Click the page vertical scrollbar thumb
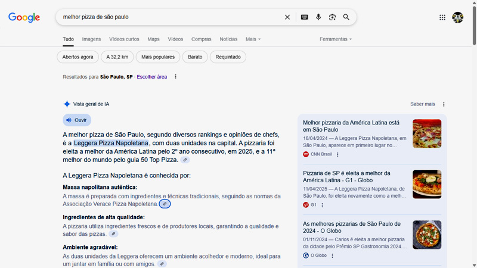Screen dimensions: 477x268 coord(474,26)
